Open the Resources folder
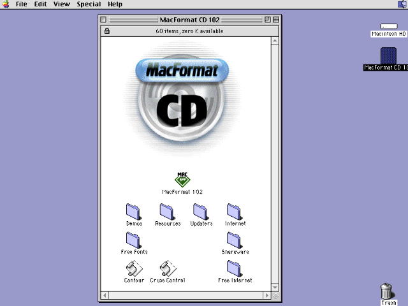This screenshot has height=306, width=408. click(x=167, y=212)
